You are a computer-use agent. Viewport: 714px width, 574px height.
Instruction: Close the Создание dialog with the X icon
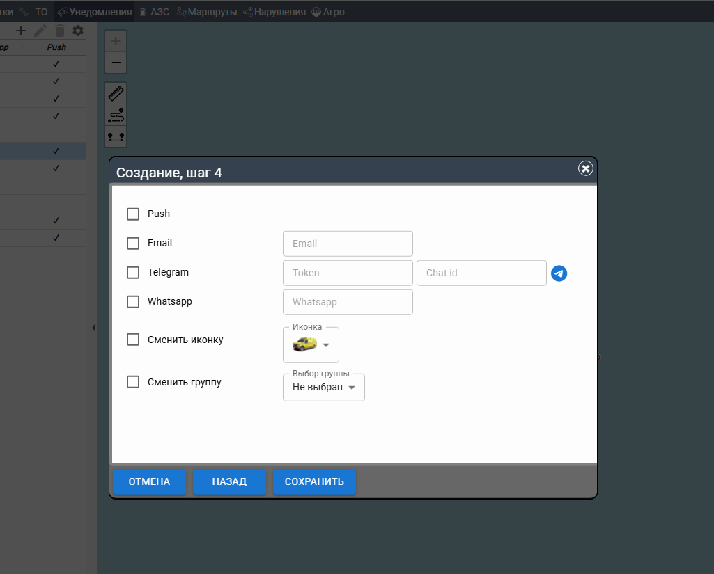point(585,168)
